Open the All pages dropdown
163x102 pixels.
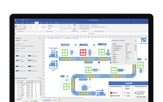[55, 100]
